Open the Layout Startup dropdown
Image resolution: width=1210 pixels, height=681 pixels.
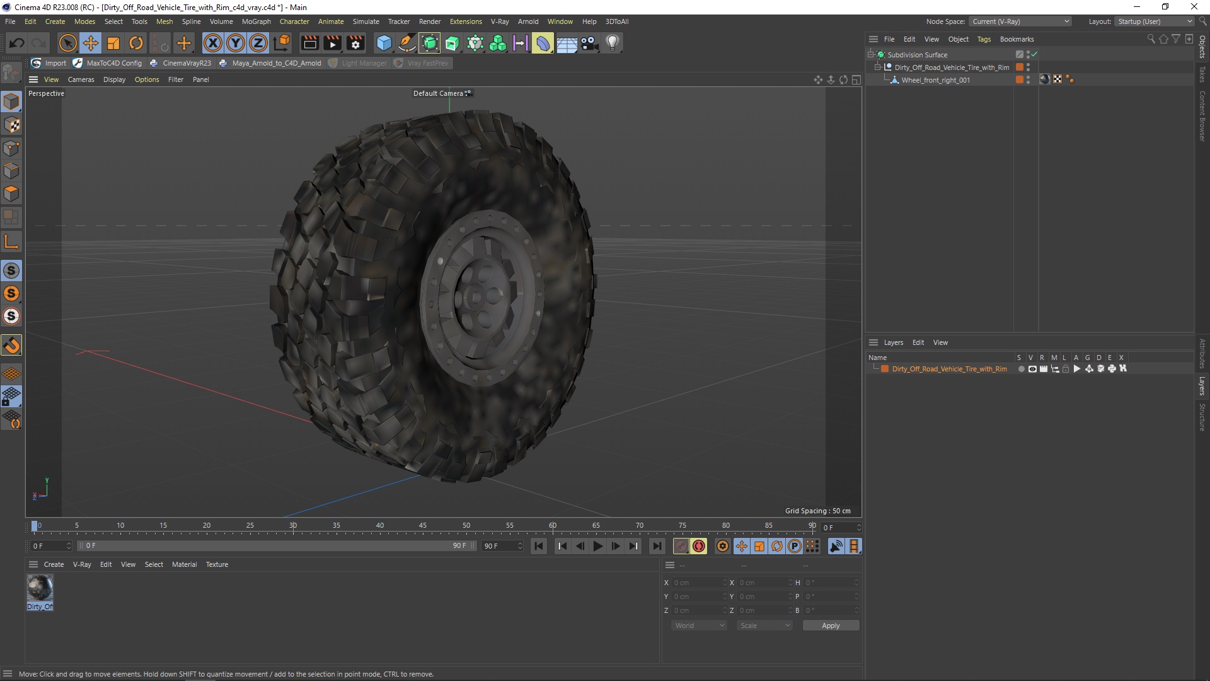coord(1153,21)
